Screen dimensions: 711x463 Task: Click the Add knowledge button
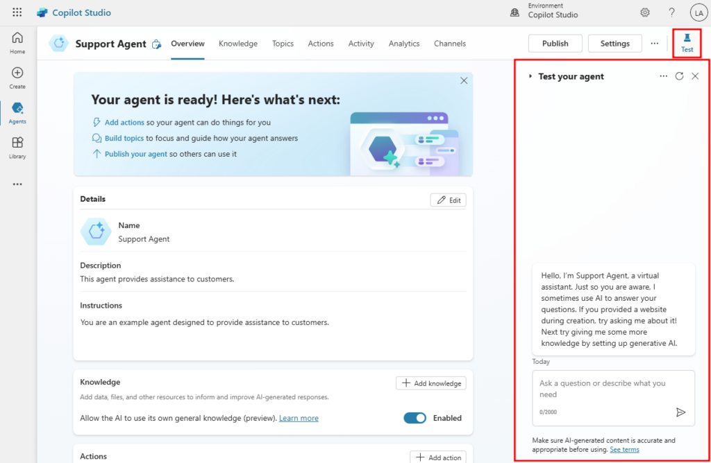[x=430, y=383]
